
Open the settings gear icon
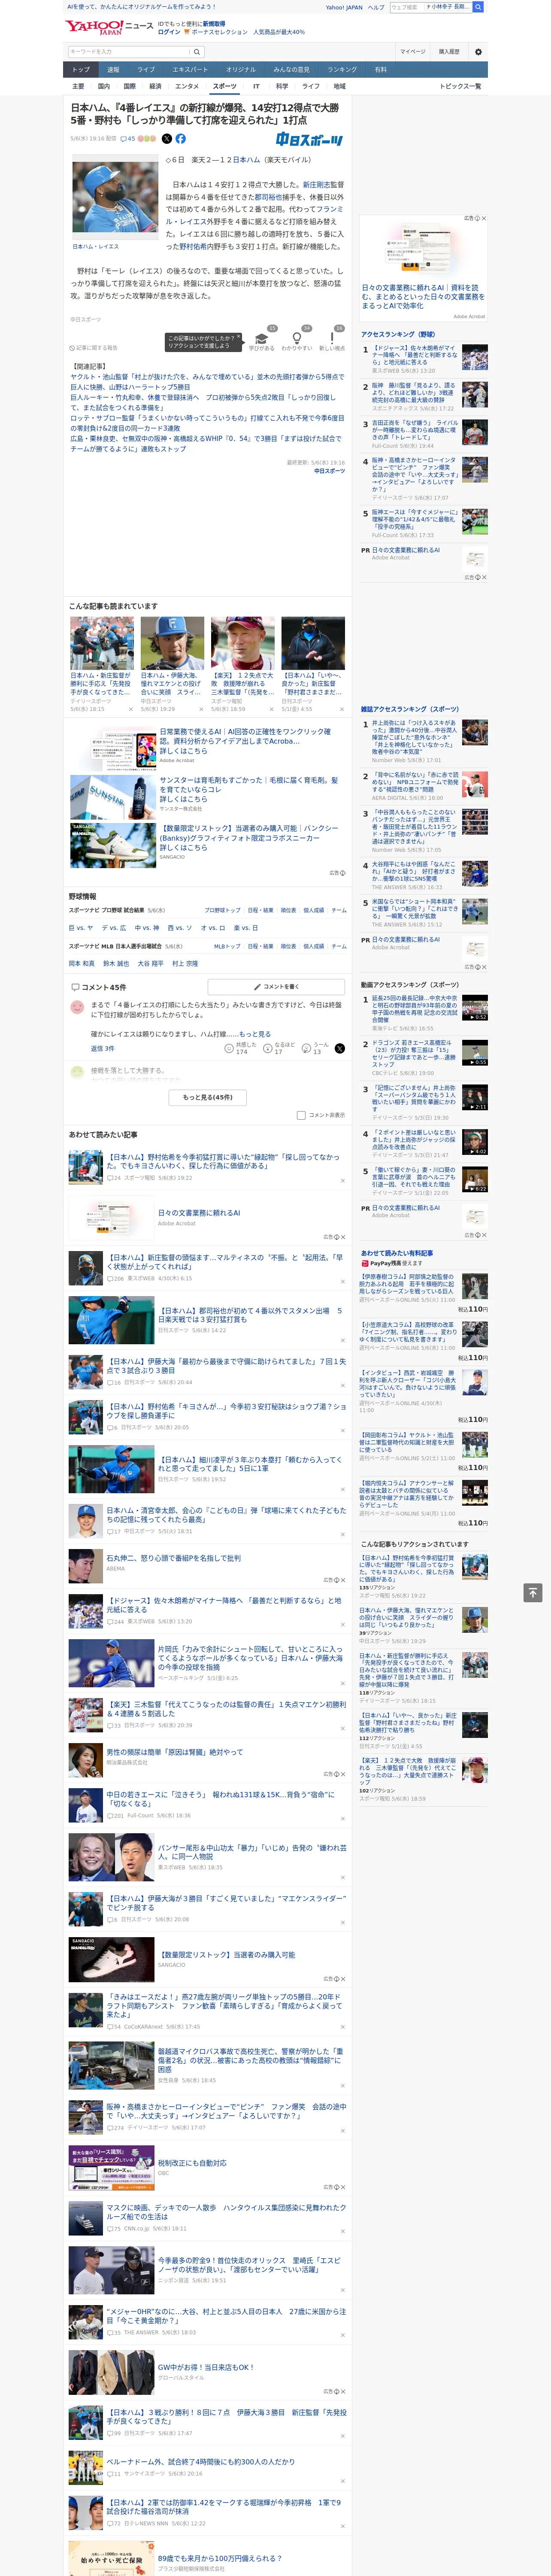(478, 52)
